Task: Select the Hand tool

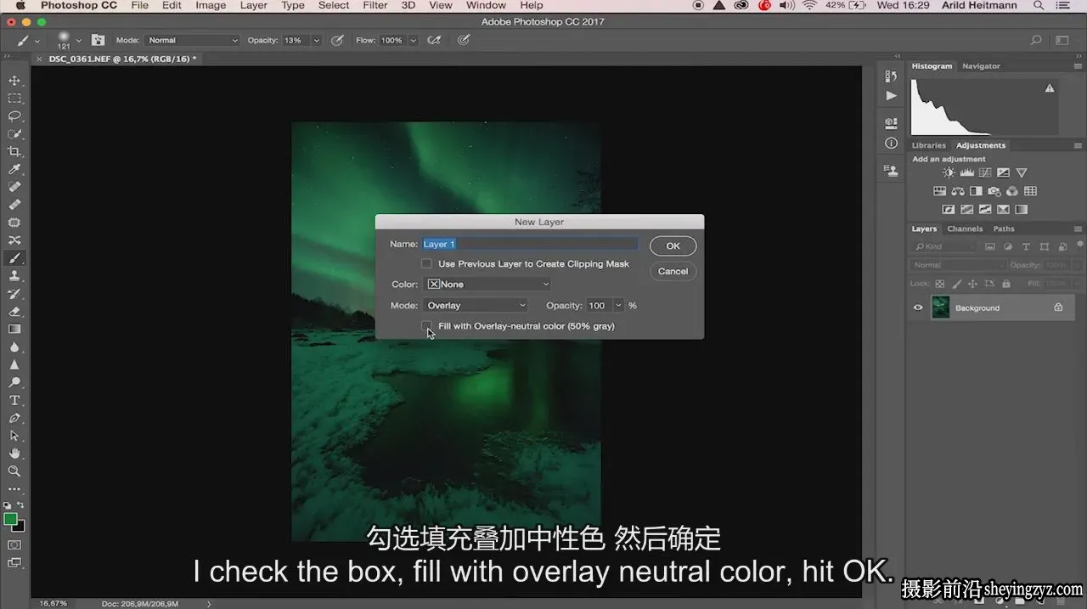Action: coord(14,454)
